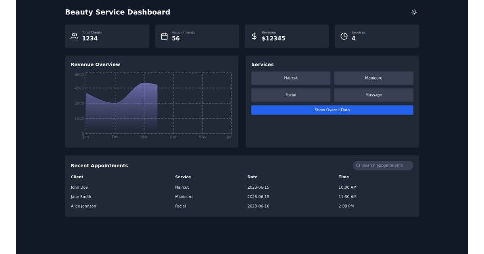This screenshot has width=484, height=254.
Task: Click the Appointments calendar icon
Action: point(164,36)
